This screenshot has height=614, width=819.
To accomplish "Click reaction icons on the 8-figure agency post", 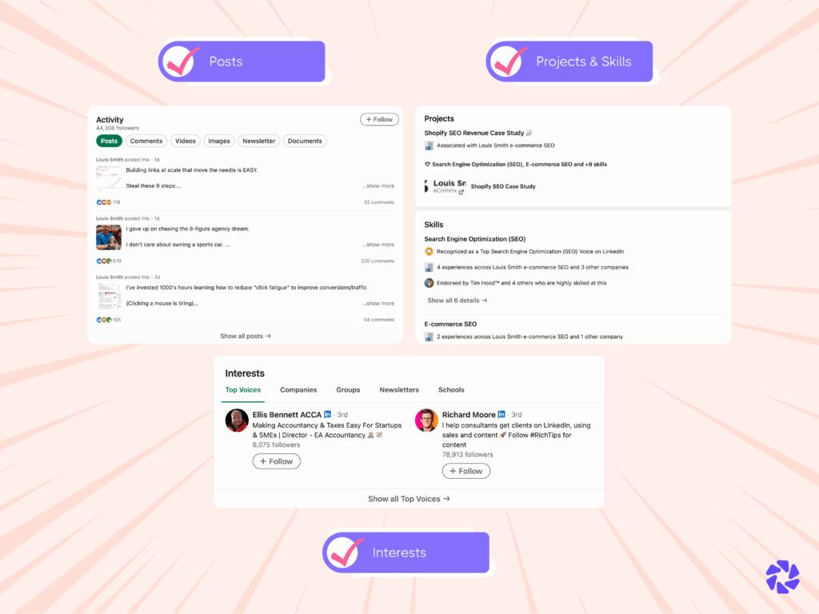I will tap(104, 261).
